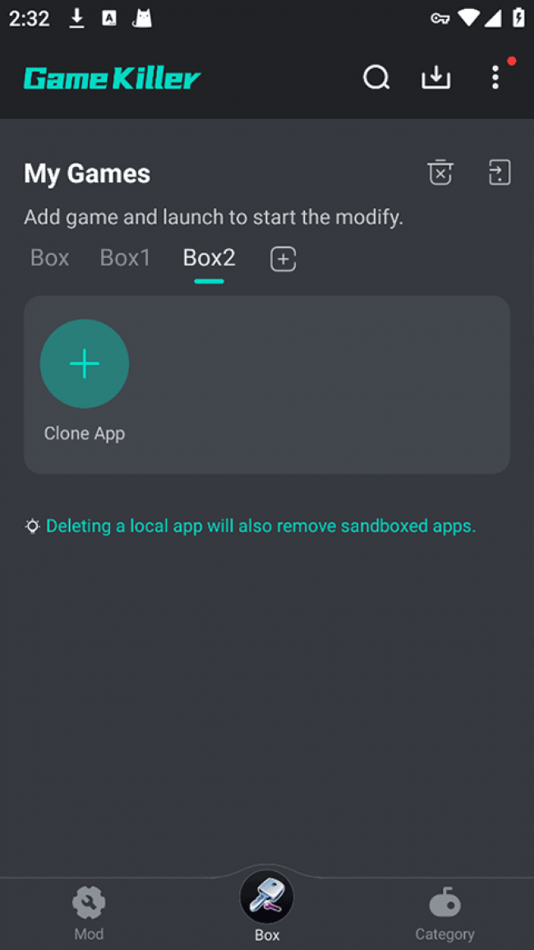Tap the My Games heading

(87, 173)
